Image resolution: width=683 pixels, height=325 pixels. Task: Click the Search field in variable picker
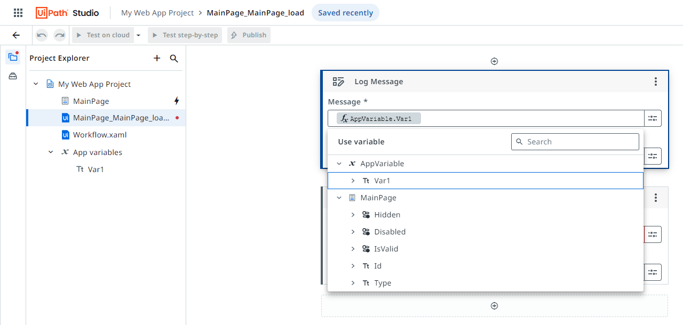pyautogui.click(x=581, y=142)
